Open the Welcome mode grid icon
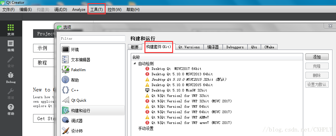336x136 pixels. pos(11,27)
